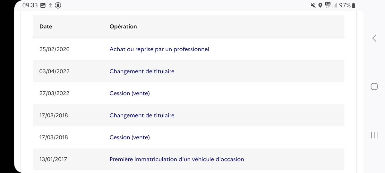The height and width of the screenshot is (173, 385).
Task: Tap the 25/02/2026 date cell
Action: click(x=54, y=49)
